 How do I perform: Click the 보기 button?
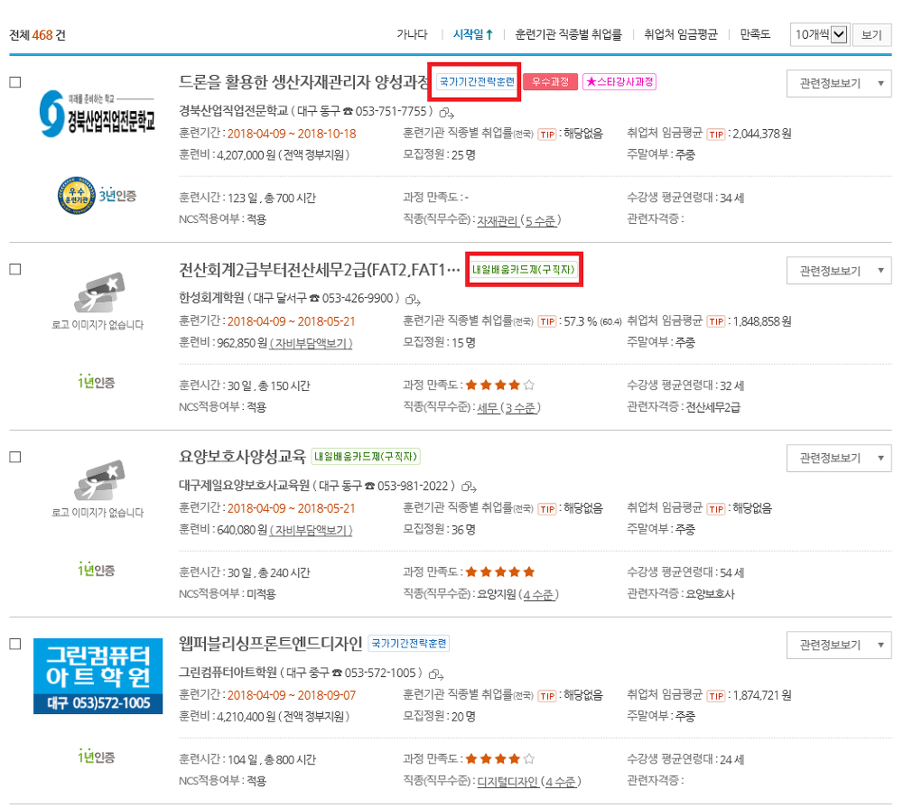pyautogui.click(x=872, y=35)
